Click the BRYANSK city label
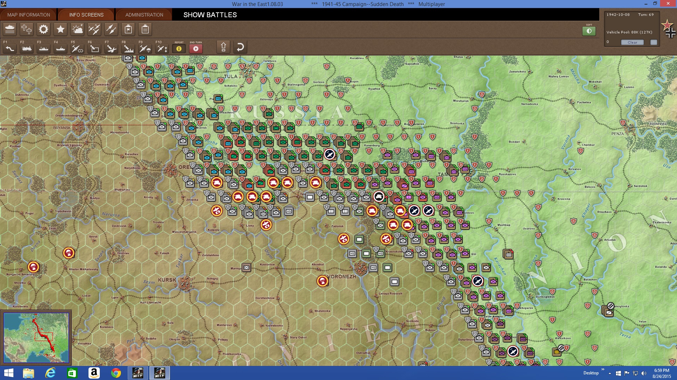Image resolution: width=677 pixels, height=380 pixels. (x=62, y=128)
